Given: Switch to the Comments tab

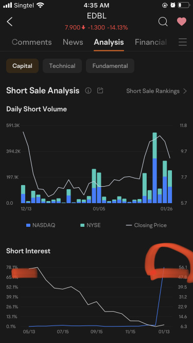Looking at the screenshot, I should 32,42.
